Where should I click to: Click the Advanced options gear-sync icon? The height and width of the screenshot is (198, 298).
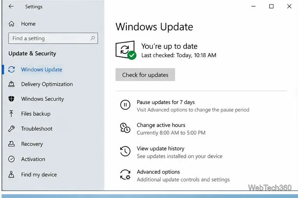[125, 175]
